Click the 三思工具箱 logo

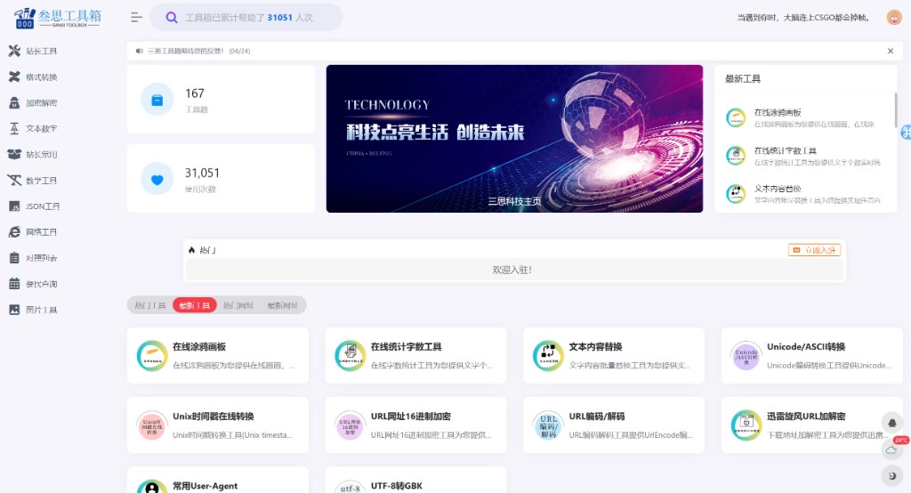[x=58, y=18]
